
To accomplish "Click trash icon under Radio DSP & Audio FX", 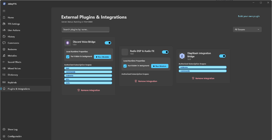I will point(136,81).
